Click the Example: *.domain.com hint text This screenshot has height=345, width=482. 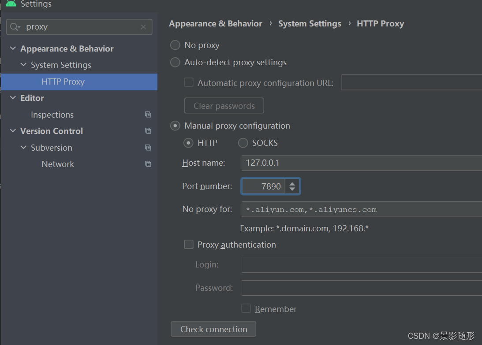click(304, 229)
